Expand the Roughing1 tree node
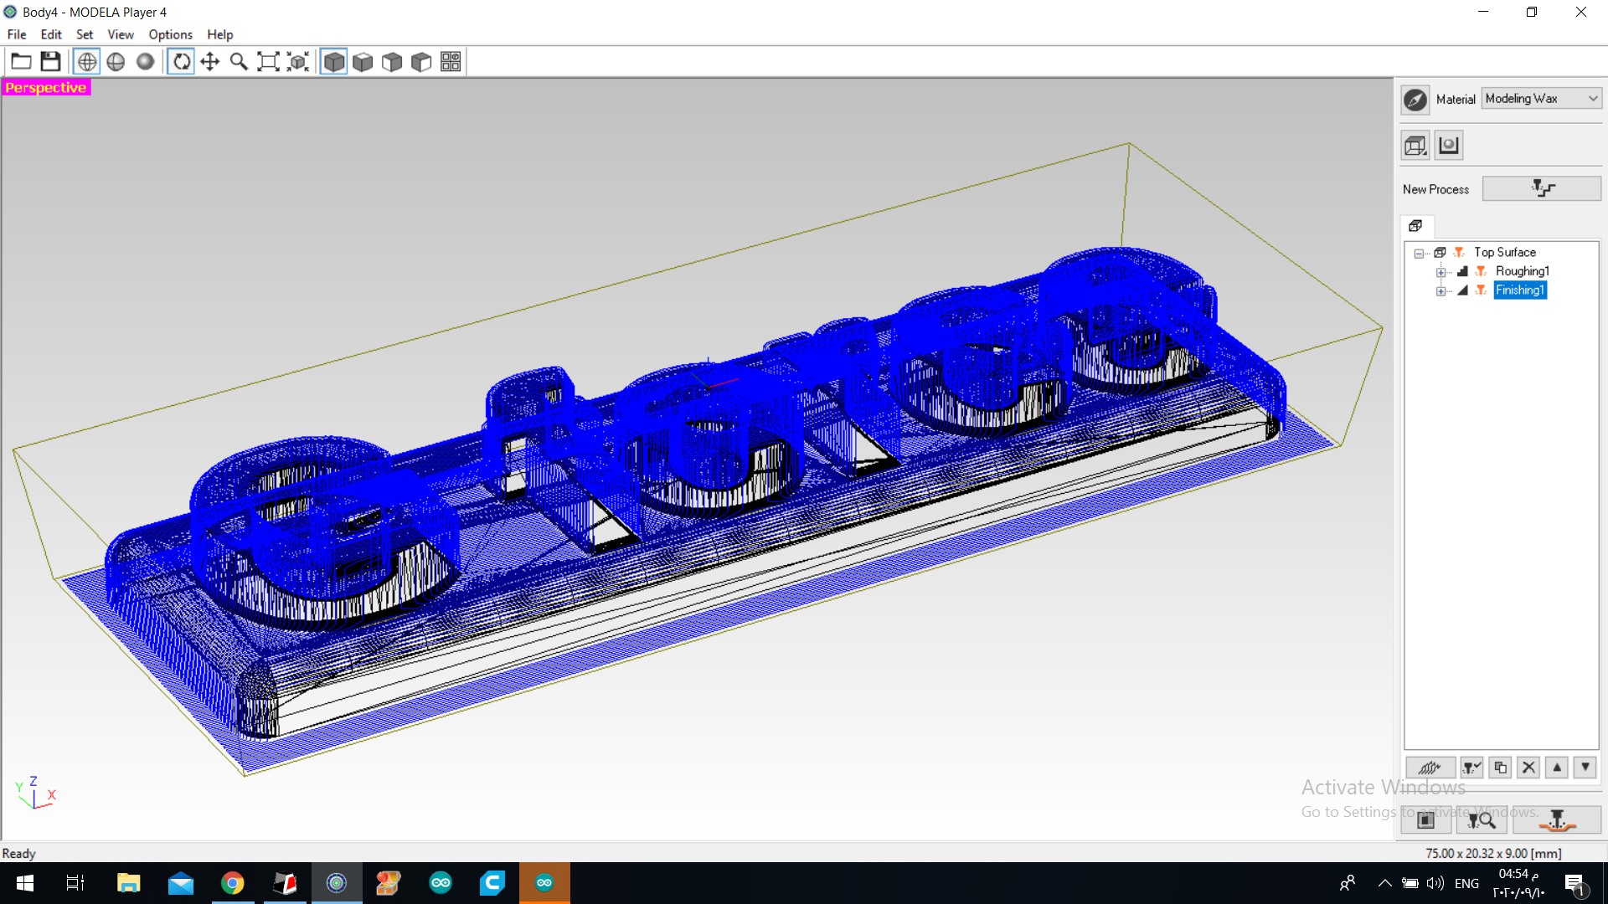The image size is (1608, 904). (x=1440, y=272)
